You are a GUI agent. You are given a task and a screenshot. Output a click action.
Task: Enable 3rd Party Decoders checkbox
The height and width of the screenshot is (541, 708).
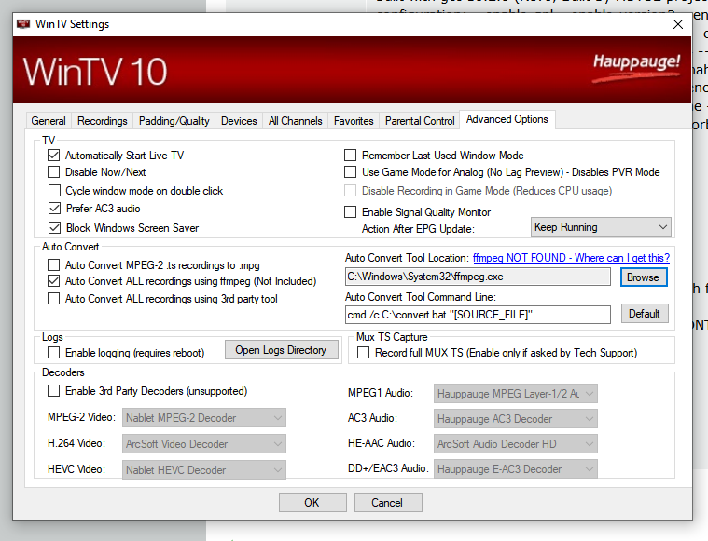tap(54, 391)
